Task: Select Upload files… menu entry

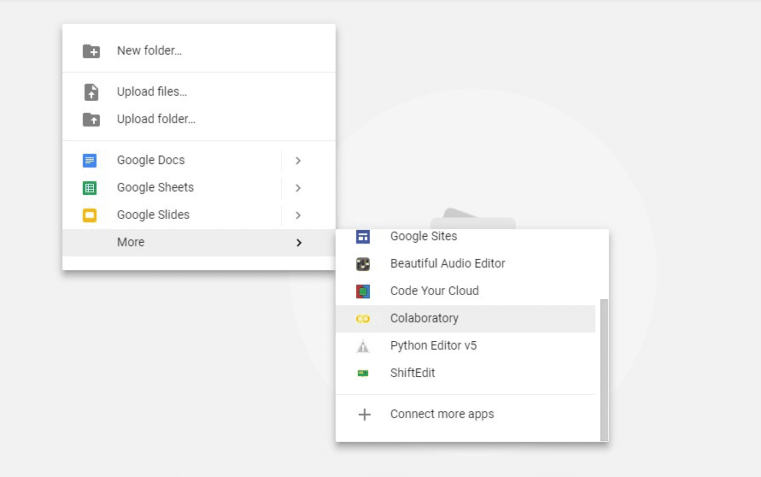Action: [199, 91]
